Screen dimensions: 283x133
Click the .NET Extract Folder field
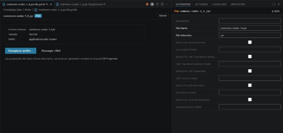pyautogui.click(x=250, y=78)
